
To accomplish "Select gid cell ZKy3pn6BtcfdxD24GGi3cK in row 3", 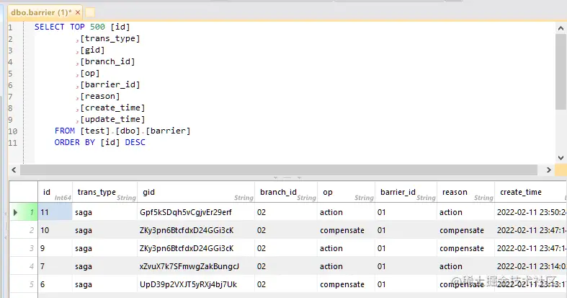I will (x=196, y=248).
